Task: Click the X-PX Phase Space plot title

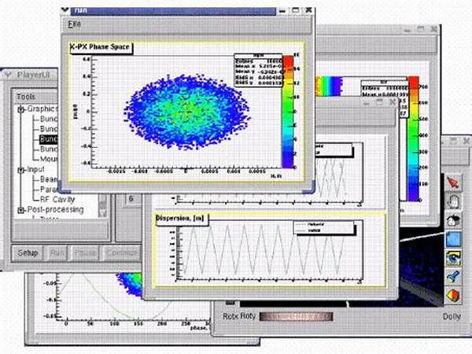Action: point(101,47)
